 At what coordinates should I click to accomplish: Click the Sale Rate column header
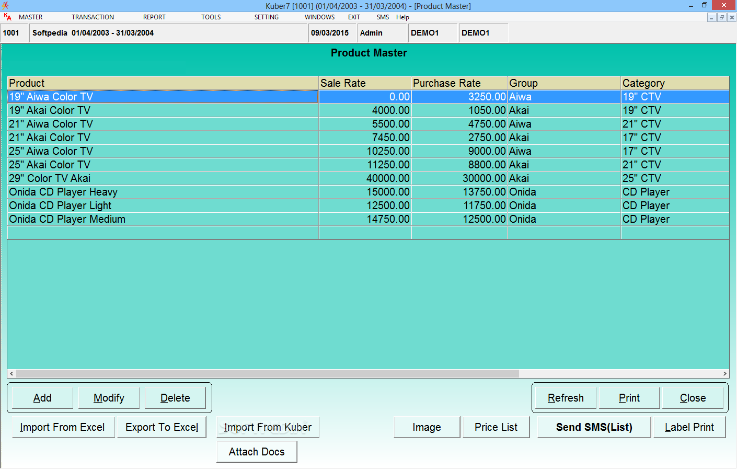click(x=365, y=83)
